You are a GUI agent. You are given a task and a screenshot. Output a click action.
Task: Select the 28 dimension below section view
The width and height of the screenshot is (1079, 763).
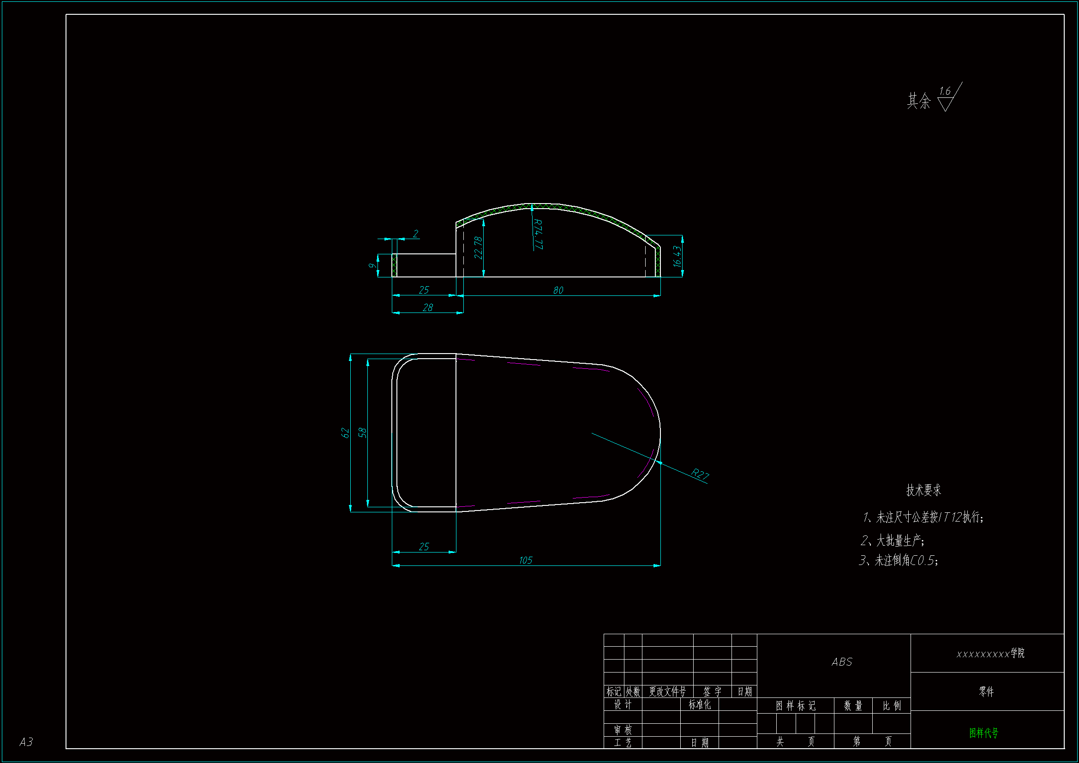428,308
